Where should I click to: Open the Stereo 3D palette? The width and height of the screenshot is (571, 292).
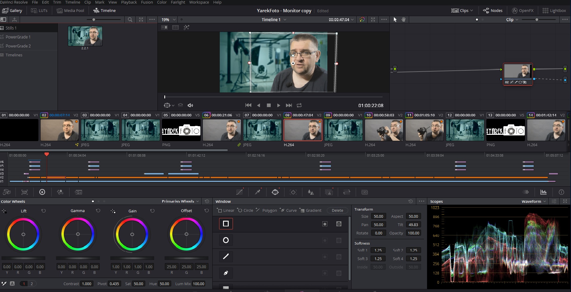tap(365, 192)
